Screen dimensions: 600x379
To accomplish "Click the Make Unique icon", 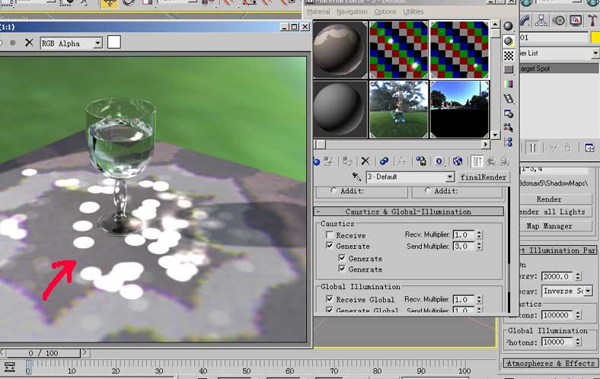I will 402,161.
